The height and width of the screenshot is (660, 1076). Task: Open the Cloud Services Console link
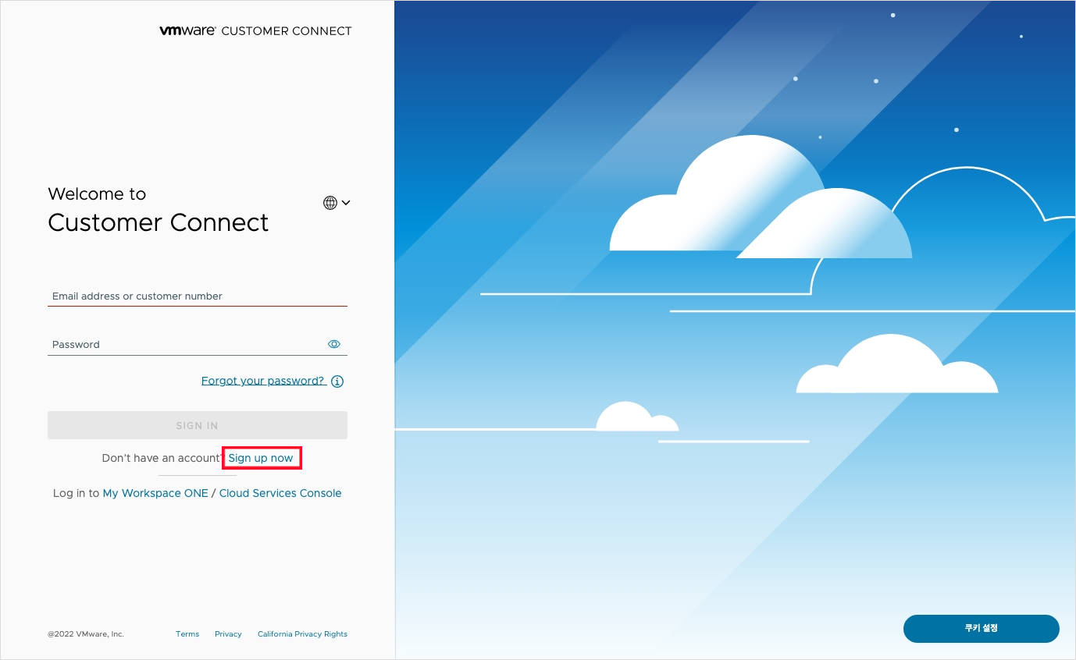(280, 493)
